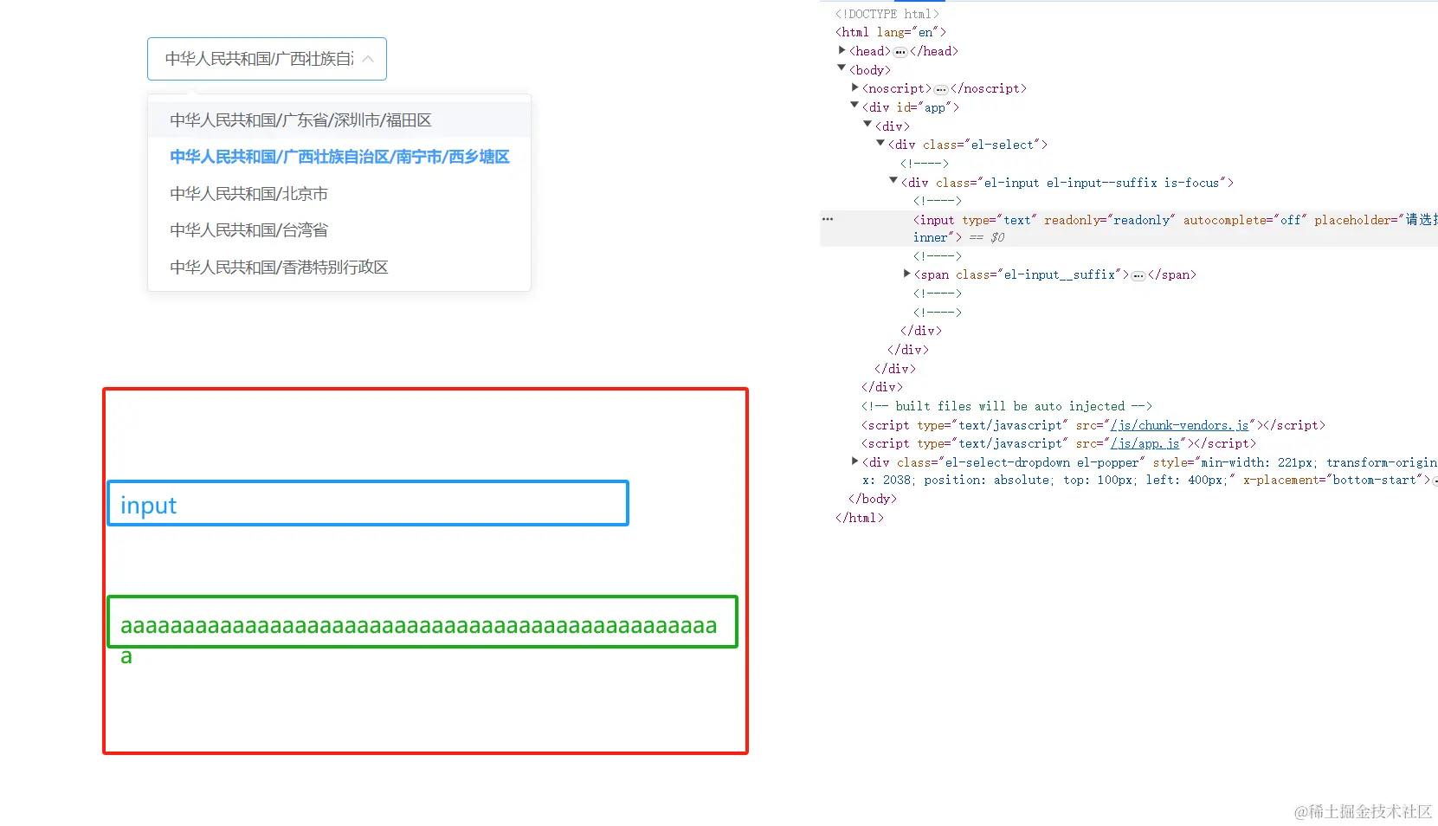This screenshot has height=826, width=1438.
Task: Expand the head element node
Action: pos(842,50)
